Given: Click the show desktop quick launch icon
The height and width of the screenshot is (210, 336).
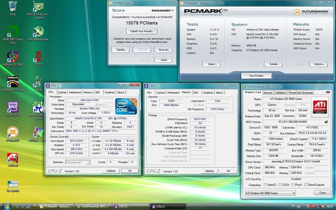Looking at the screenshot, I should tap(28, 207).
